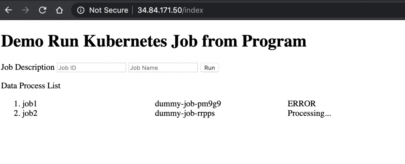This screenshot has height=164, width=405.
Task: Click the Run button
Action: coord(210,67)
